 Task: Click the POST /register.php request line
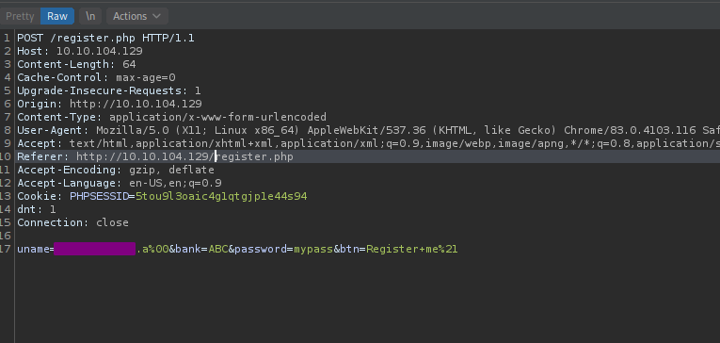pyautogui.click(x=105, y=38)
